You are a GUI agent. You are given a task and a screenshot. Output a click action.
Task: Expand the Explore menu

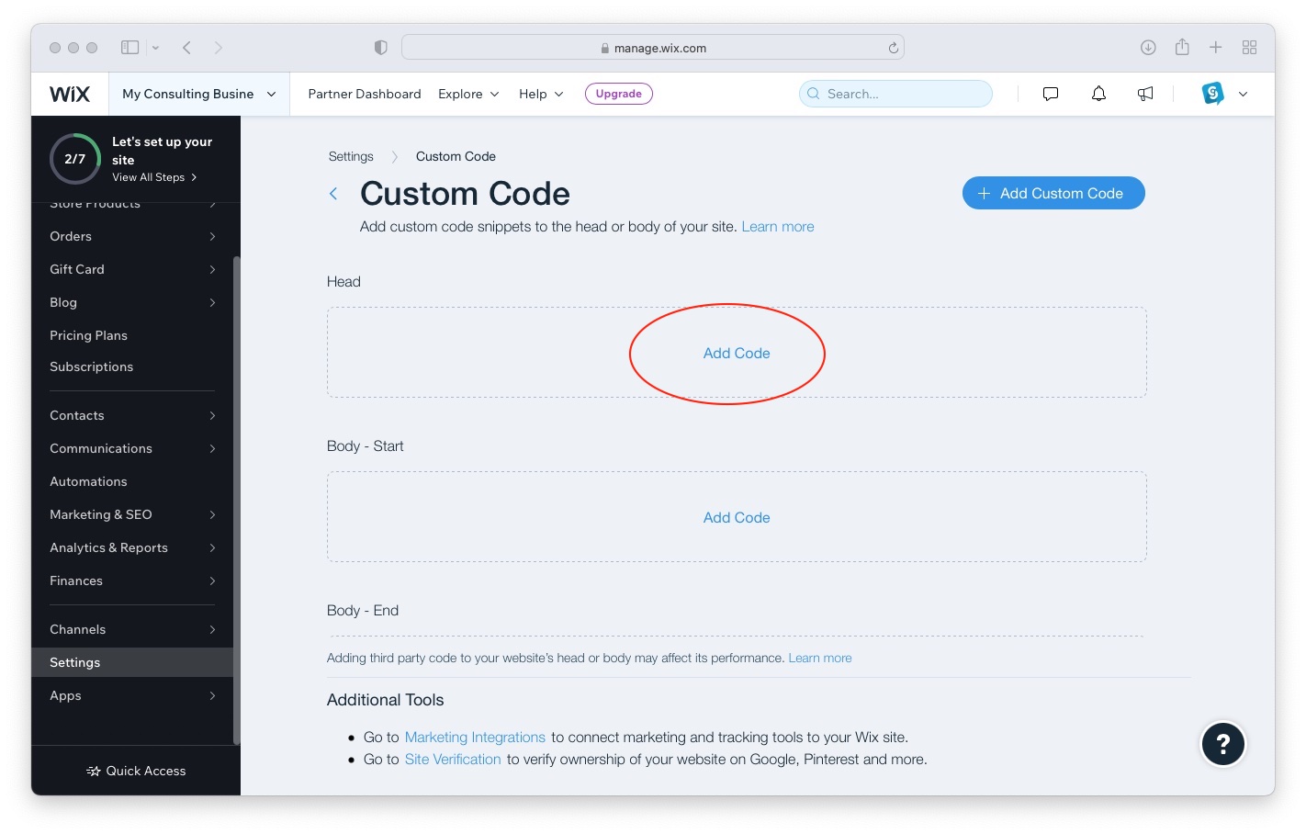(x=468, y=94)
